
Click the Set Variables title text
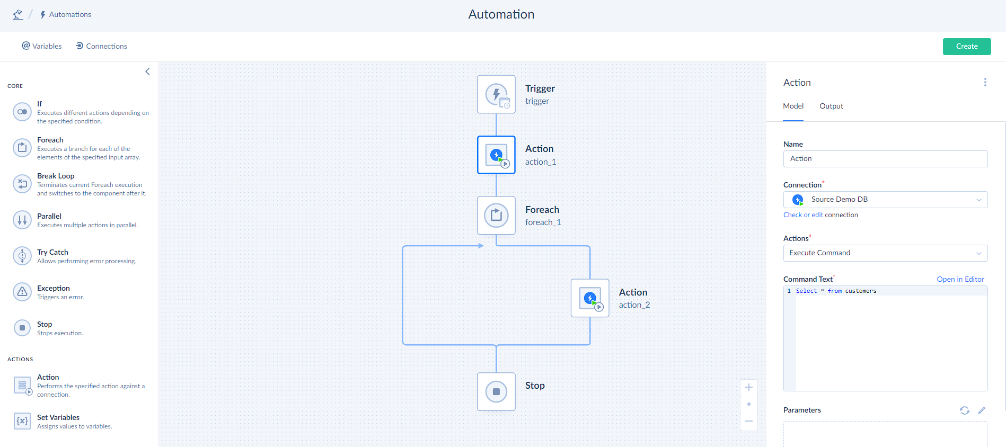(58, 417)
